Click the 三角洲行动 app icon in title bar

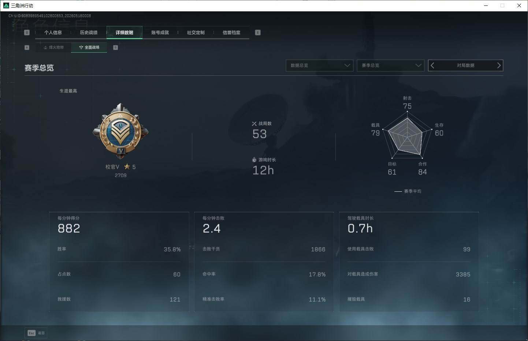click(6, 5)
